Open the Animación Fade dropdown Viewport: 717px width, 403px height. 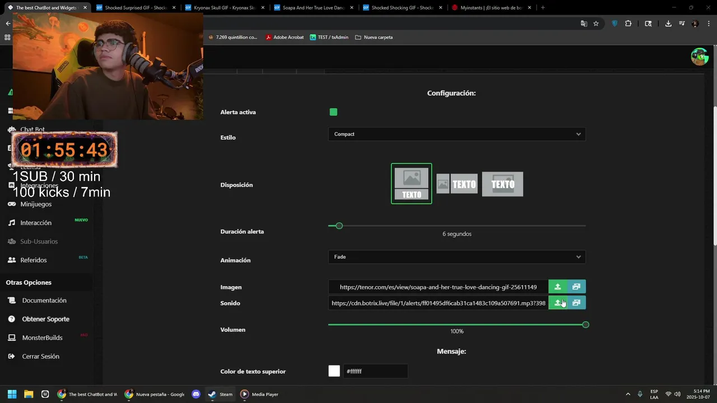tap(457, 257)
